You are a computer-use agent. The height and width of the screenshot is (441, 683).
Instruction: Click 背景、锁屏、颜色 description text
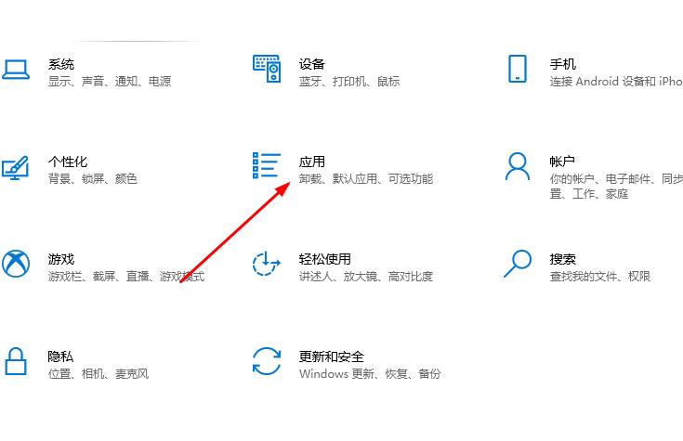coord(93,179)
